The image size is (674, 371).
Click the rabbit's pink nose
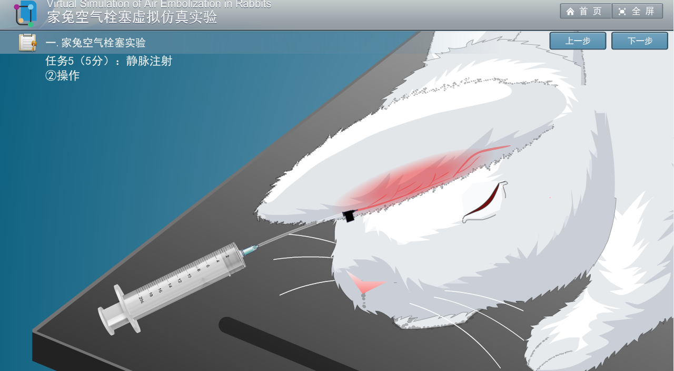(365, 285)
